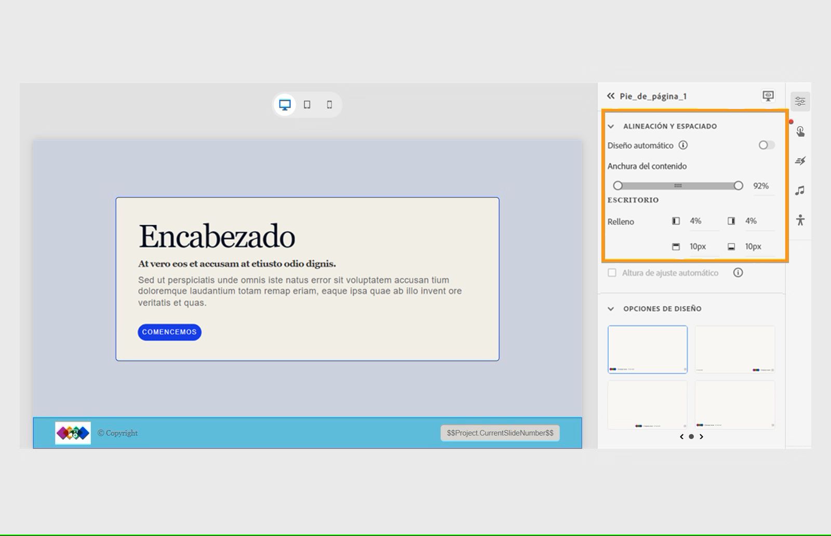Collapse Opciones de diseño section
Screen dimensions: 831x536
click(611, 309)
